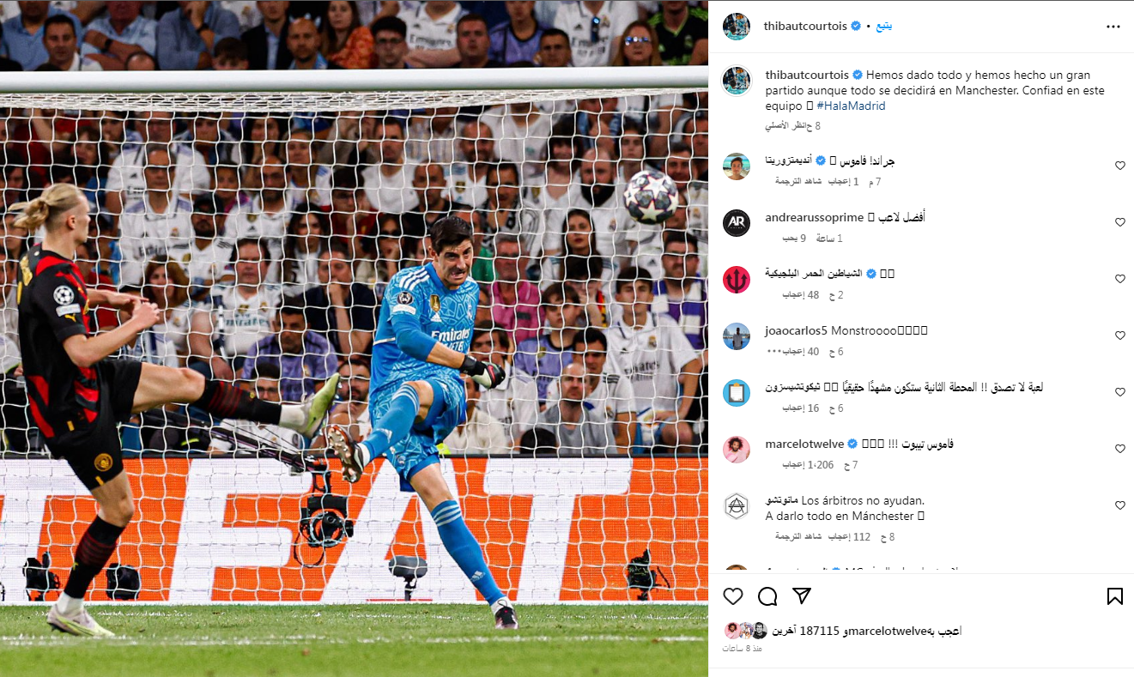Screen dimensions: 1134x677
Task: Open the andrearussoprime AR avatar
Action: [x=736, y=222]
